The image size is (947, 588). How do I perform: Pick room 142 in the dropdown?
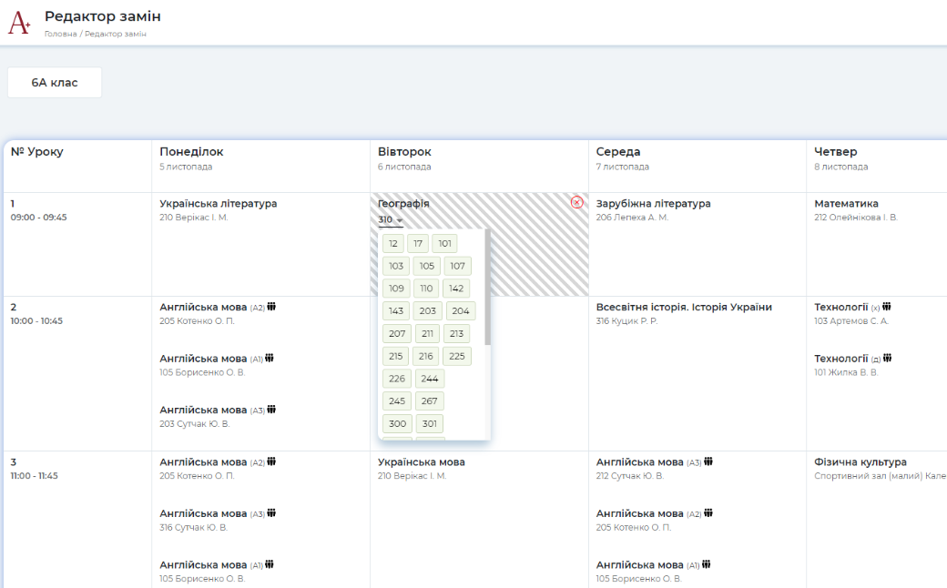pos(456,288)
